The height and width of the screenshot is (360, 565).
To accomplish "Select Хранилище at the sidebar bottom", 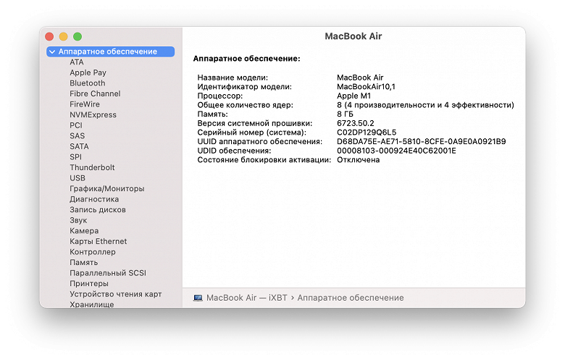I will pos(91,304).
